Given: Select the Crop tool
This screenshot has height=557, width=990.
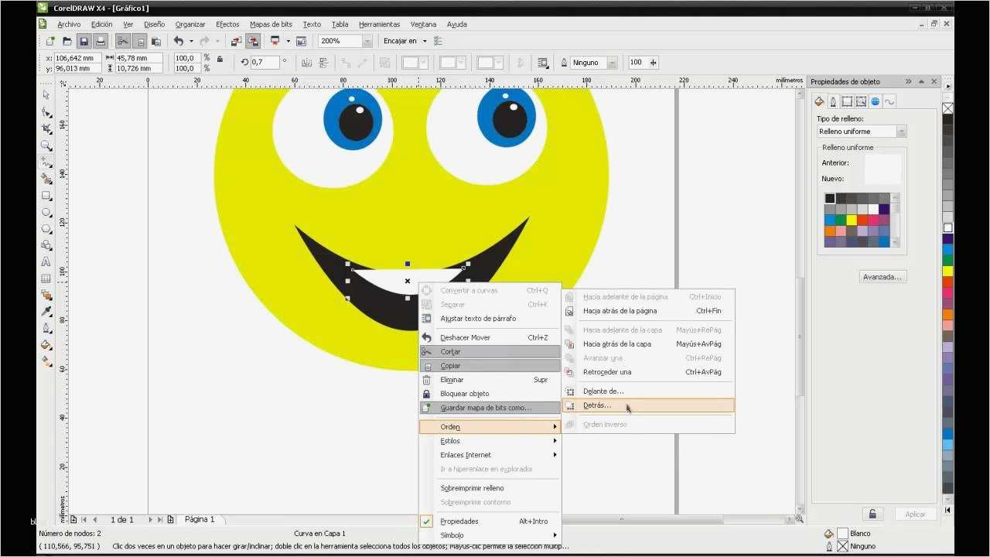Looking at the screenshot, I should 46,128.
